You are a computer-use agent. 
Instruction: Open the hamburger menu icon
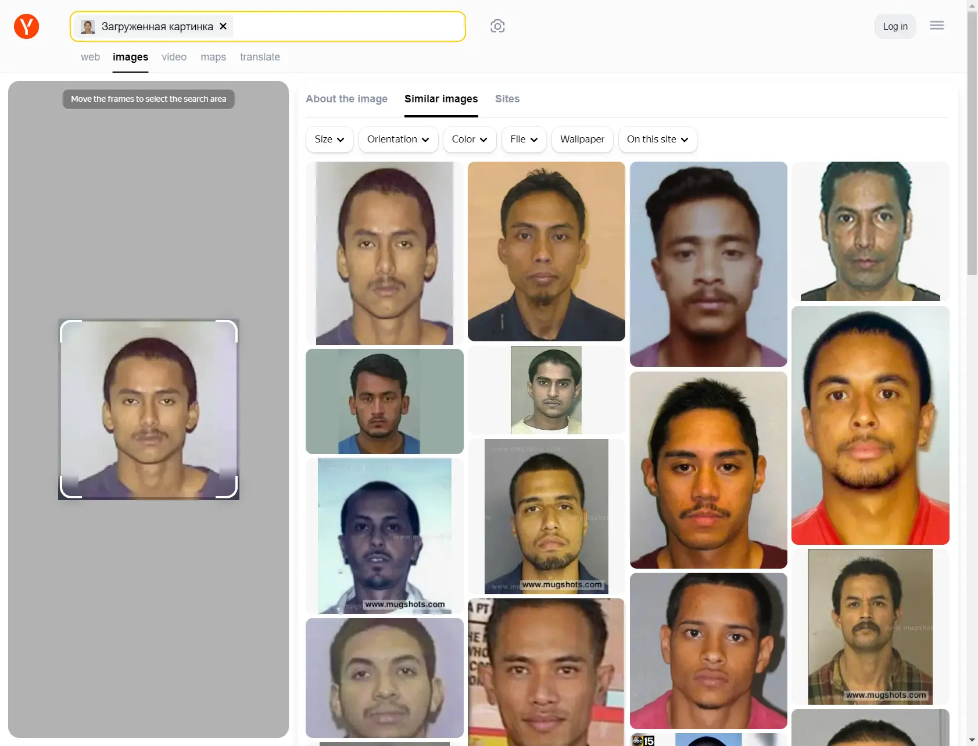pos(936,26)
